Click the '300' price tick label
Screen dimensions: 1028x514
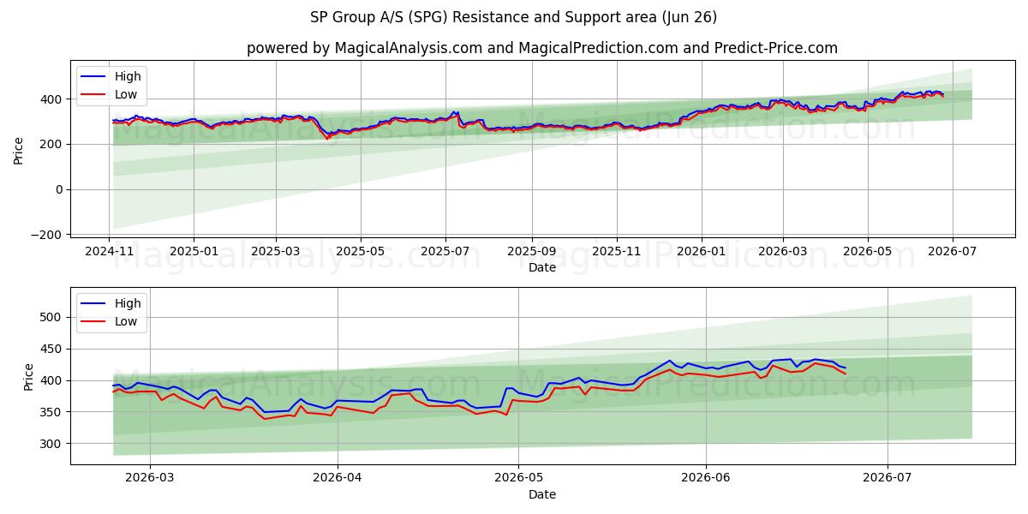pyautogui.click(x=52, y=444)
